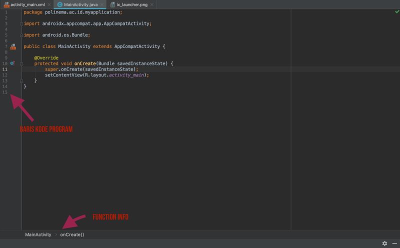Click the fold marker beside import android.os.Bundle
This screenshot has width=400, height=248.
coord(21,35)
